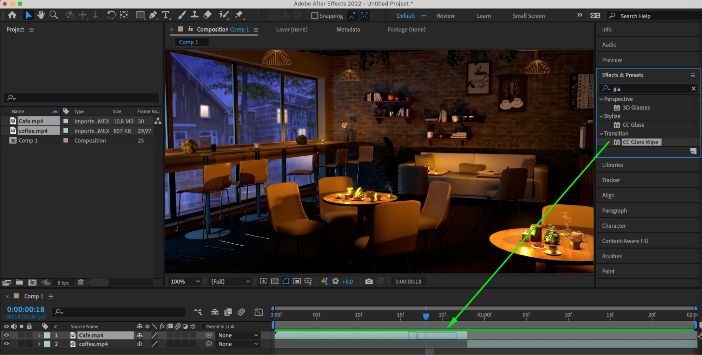Image resolution: width=702 pixels, height=355 pixels.
Task: Select the Zoom magnifier tool
Action: (x=54, y=15)
